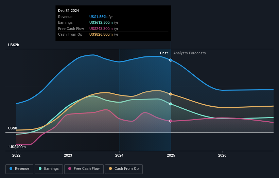Click the US$243.300m free cash flow value
This screenshot has width=279, height=178.
coord(101,29)
